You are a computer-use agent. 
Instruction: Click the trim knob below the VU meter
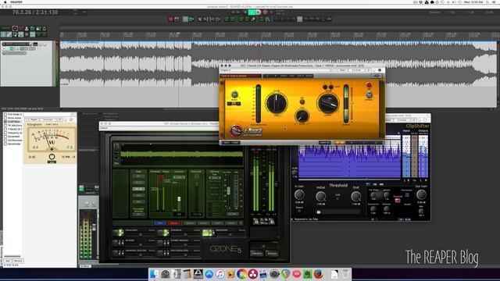(52, 156)
